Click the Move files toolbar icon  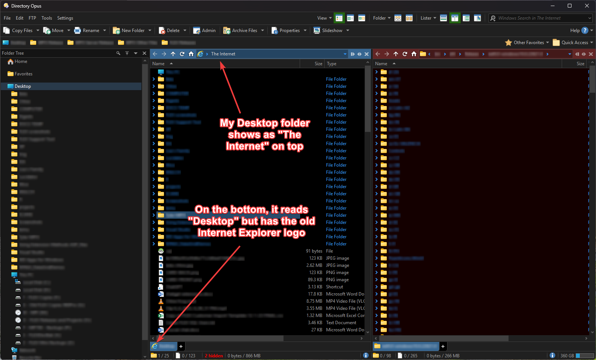pyautogui.click(x=47, y=31)
